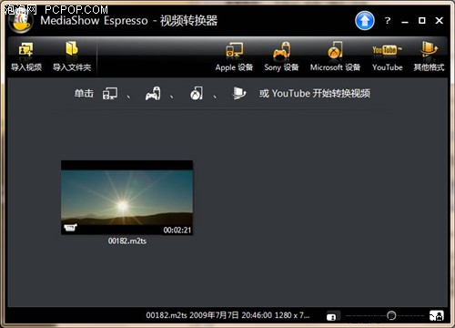Viewport: 455px width, 328px height.
Task: Click the gamepad icon in hint bar
Action: coord(153,93)
